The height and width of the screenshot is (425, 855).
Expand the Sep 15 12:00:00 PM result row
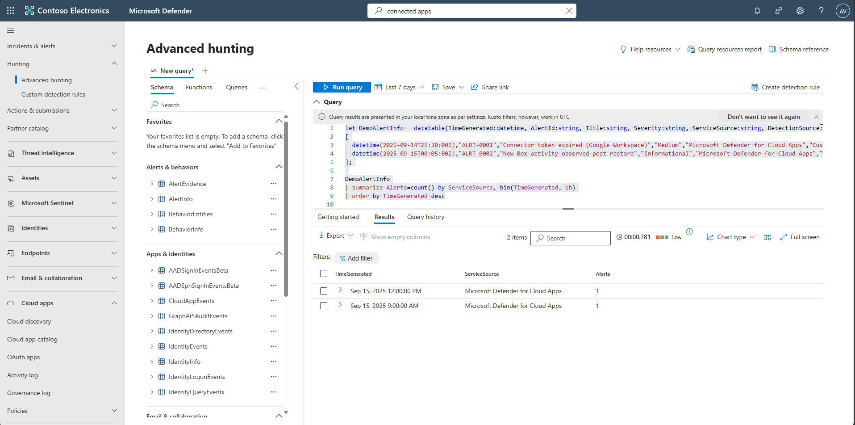coord(340,290)
